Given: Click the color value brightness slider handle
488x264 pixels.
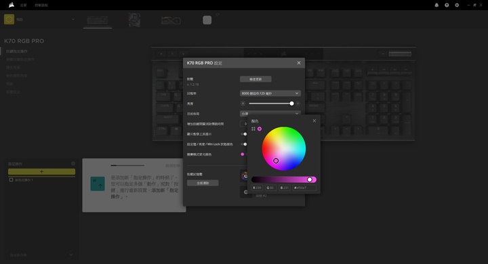Looking at the screenshot, I should pyautogui.click(x=310, y=179).
